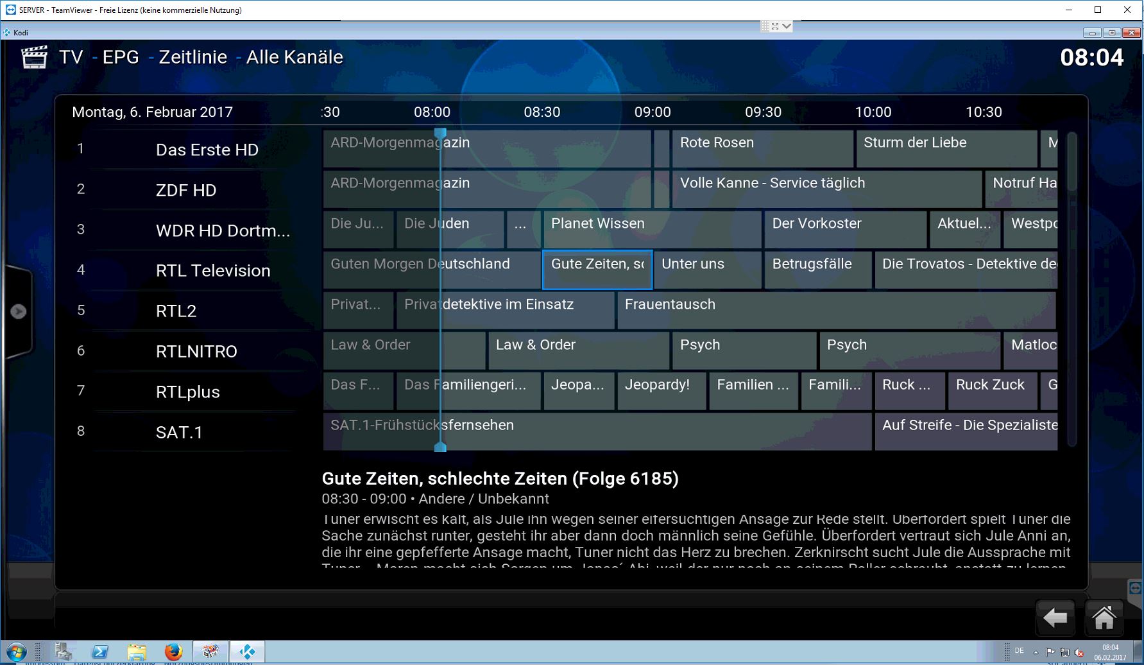Select Guten Morgen Deutschland

coord(432,270)
